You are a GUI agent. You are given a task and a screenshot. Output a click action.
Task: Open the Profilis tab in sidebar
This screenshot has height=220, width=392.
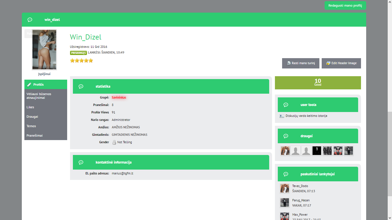click(46, 85)
